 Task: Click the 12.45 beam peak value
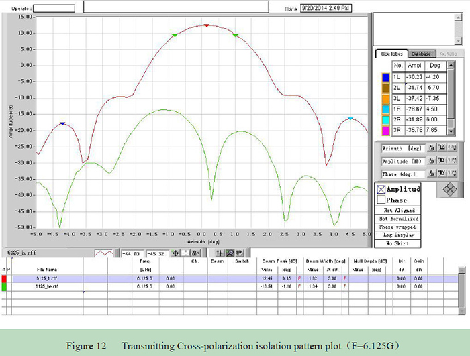(x=267, y=278)
